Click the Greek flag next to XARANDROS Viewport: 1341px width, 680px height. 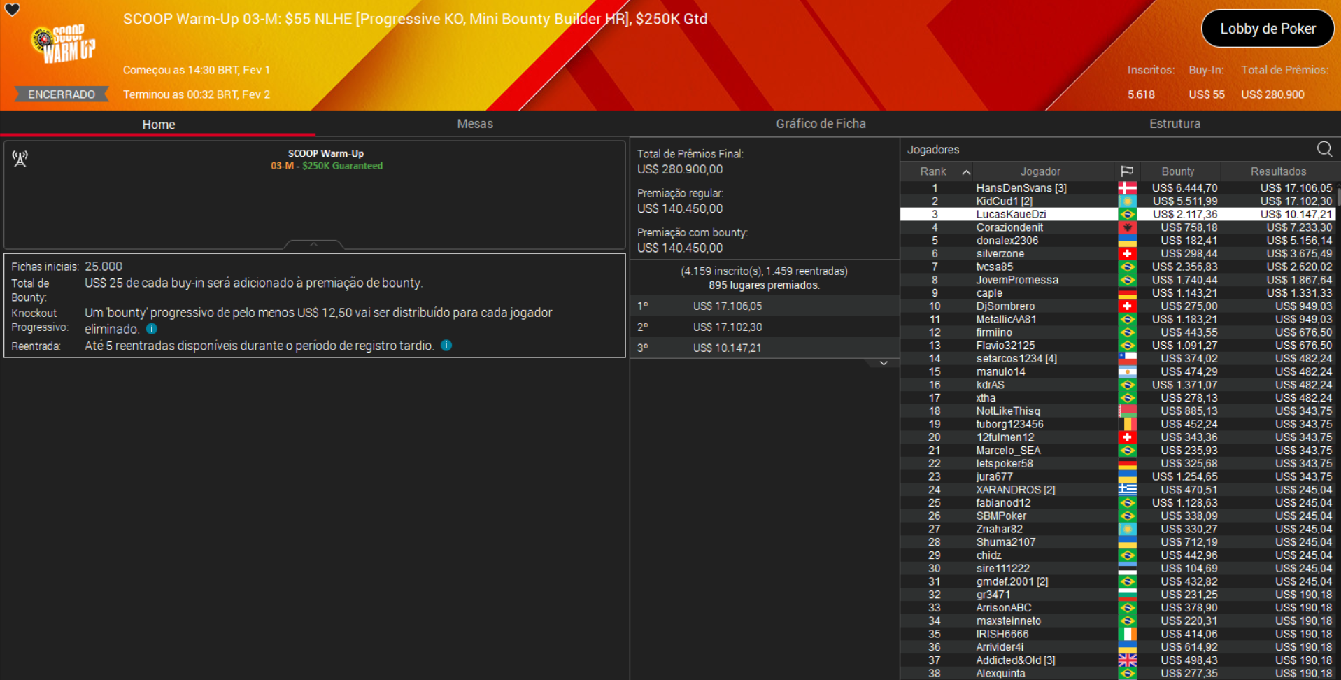[1128, 489]
